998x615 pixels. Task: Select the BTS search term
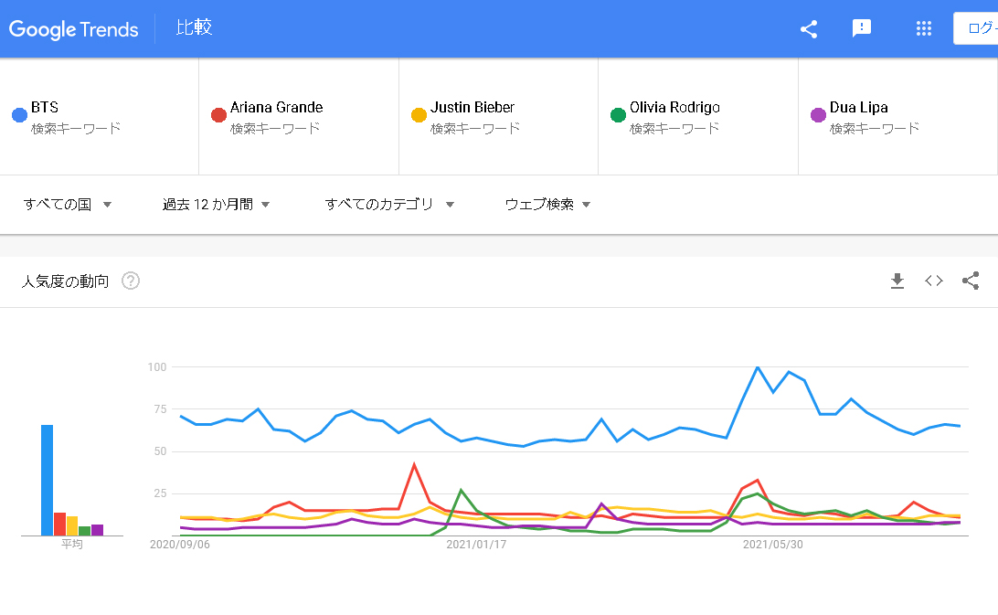coord(45,107)
